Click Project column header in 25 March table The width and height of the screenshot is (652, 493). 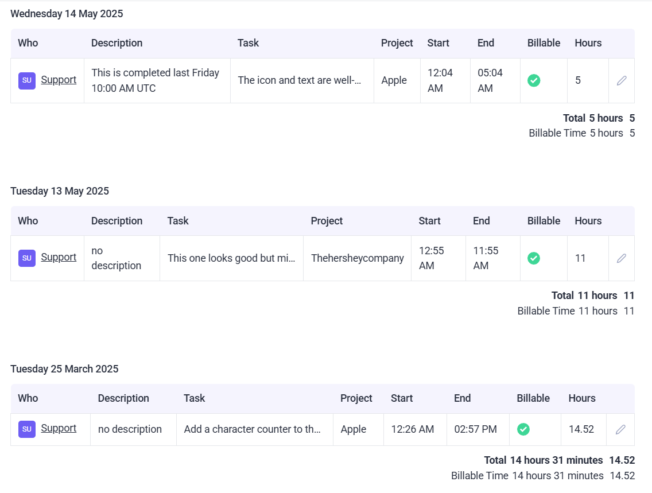coord(356,398)
